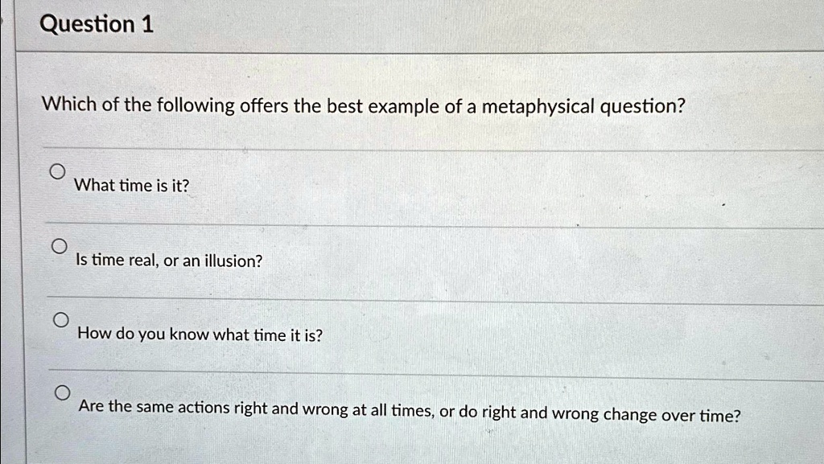Click the divider line below the question prompt
824x464 pixels.
click(x=402, y=148)
